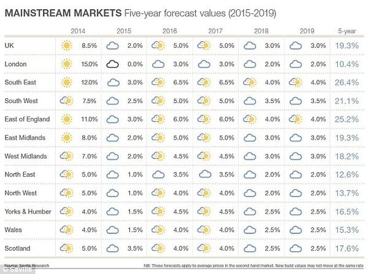
Task: Select South East 2016 sun-cloud icon
Action: tap(158, 82)
